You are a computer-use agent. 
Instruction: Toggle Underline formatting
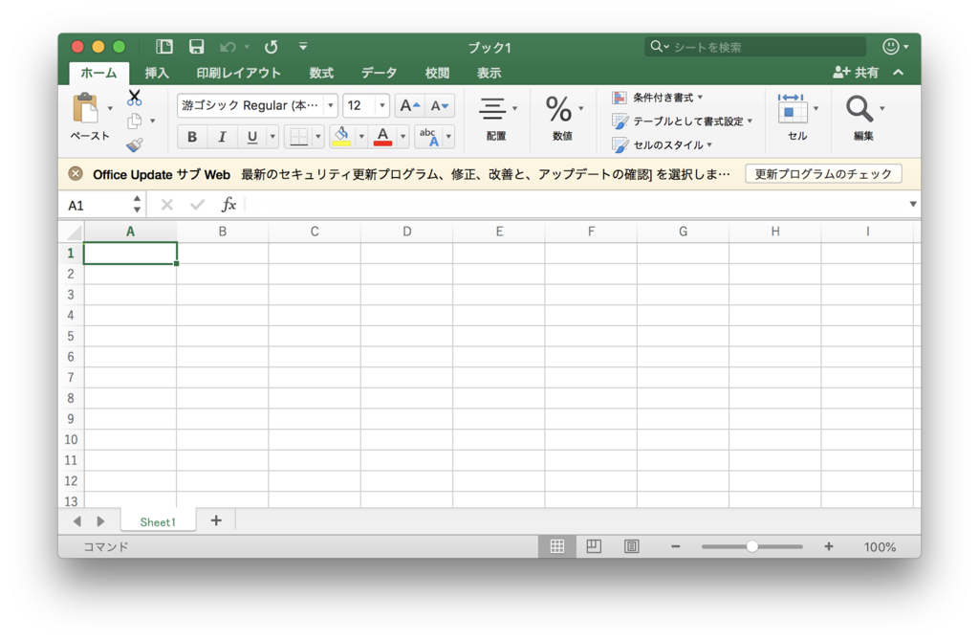[x=252, y=136]
